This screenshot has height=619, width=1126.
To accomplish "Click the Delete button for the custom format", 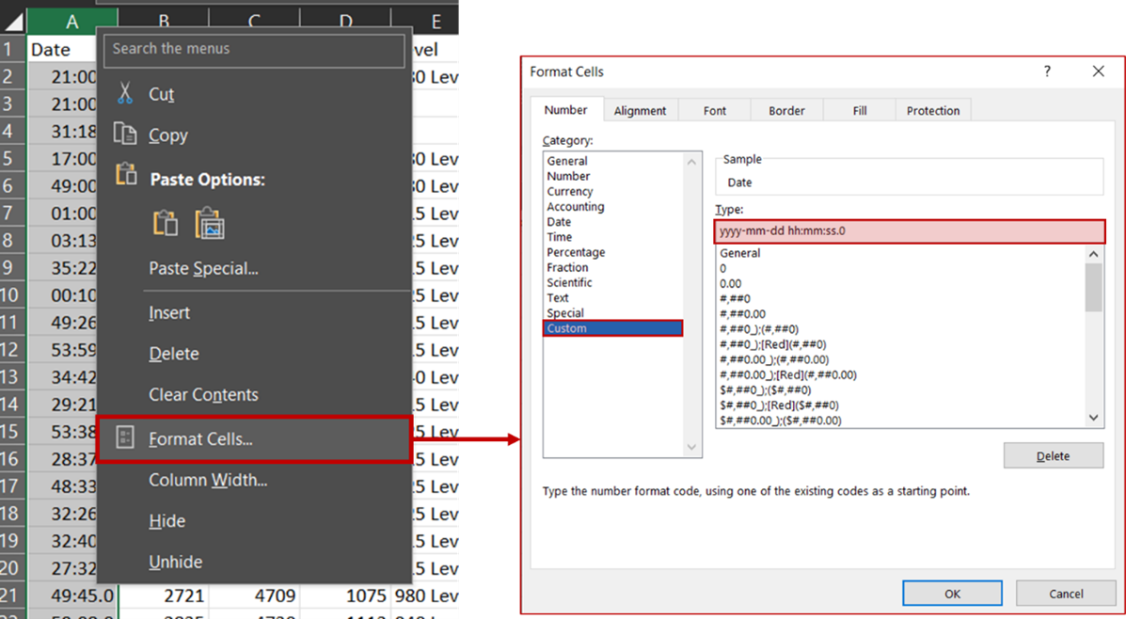I will click(x=1053, y=455).
